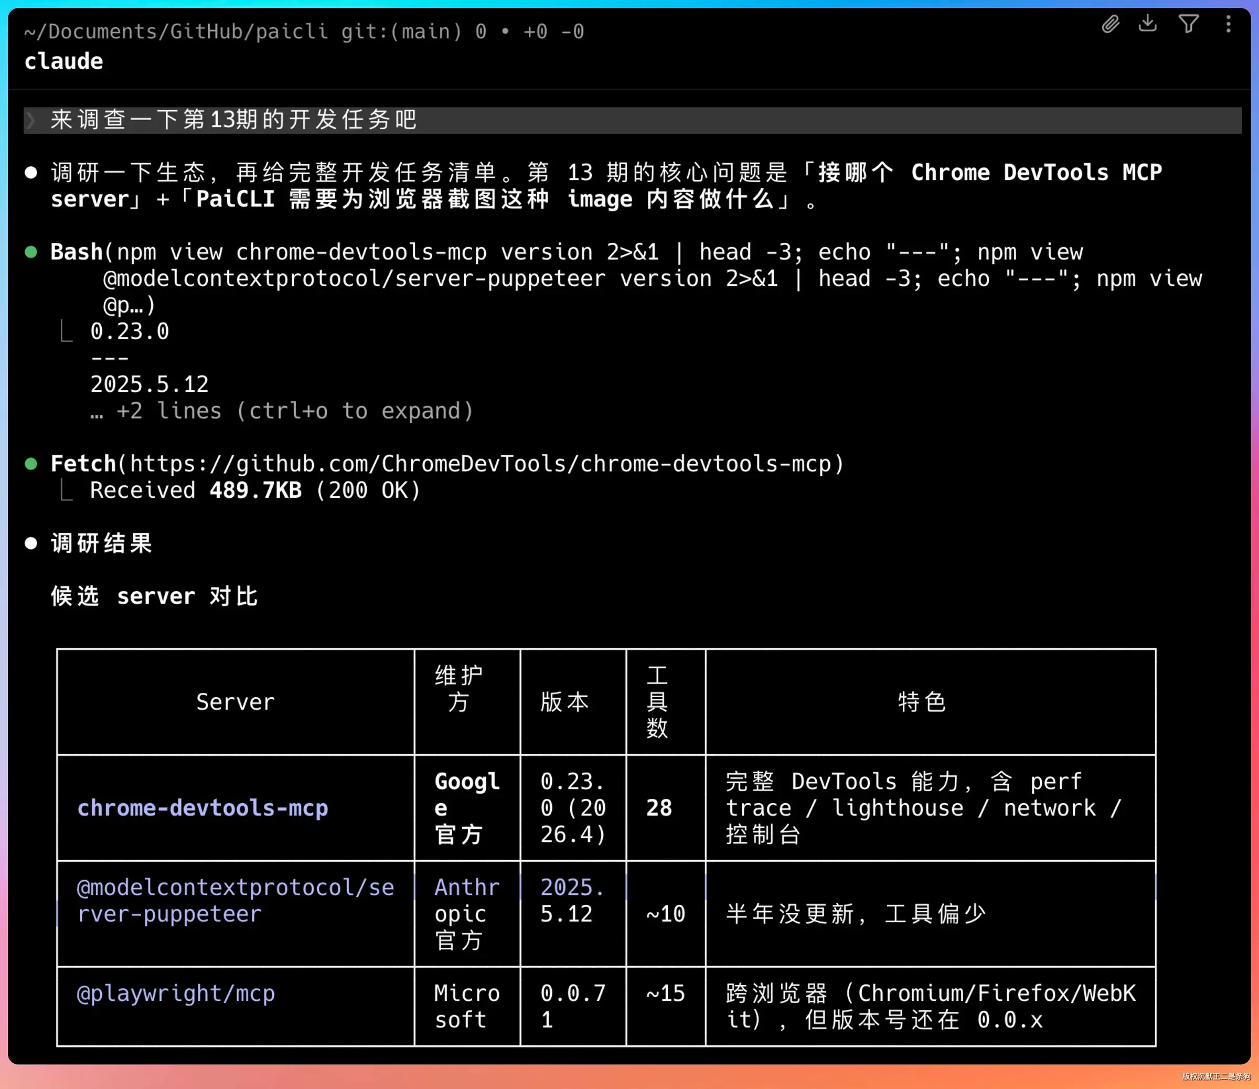Click the prompt chevron before 来调查一下
The height and width of the screenshot is (1089, 1259).
pos(31,120)
